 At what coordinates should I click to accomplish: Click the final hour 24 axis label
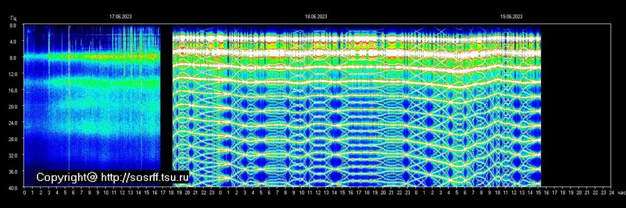[611, 193]
